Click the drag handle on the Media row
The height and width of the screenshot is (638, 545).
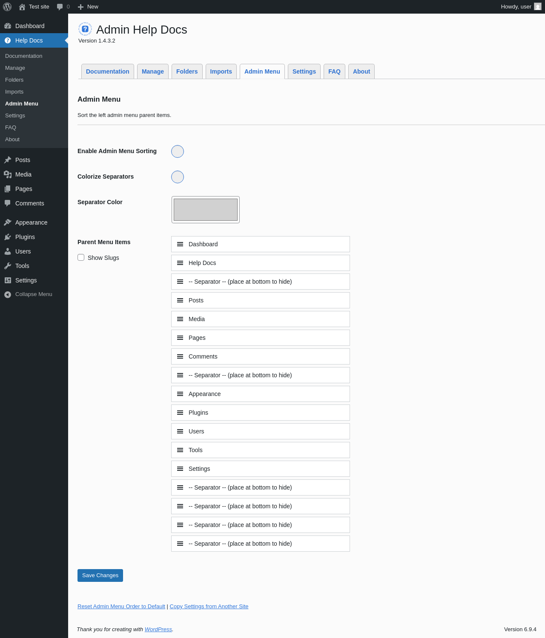click(180, 319)
